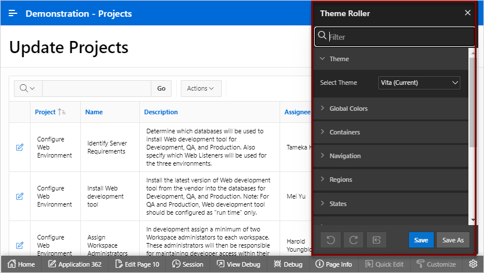Open the hamburger navigation menu
Image resolution: width=484 pixels, height=273 pixels.
tap(13, 13)
